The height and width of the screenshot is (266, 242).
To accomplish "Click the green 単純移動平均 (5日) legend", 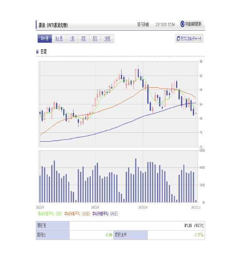I will pos(50,214).
